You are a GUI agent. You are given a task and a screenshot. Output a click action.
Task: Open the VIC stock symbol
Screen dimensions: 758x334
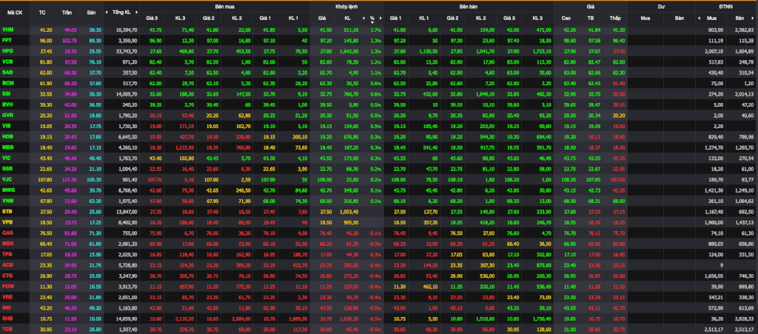point(6,158)
